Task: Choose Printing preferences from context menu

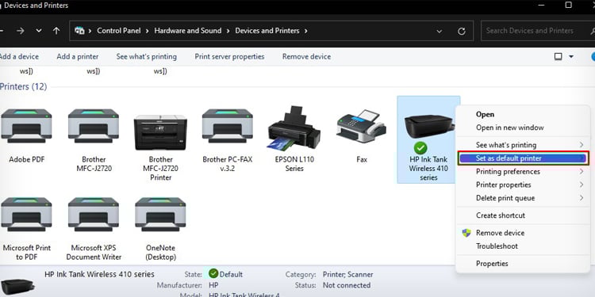Action: pos(522,172)
